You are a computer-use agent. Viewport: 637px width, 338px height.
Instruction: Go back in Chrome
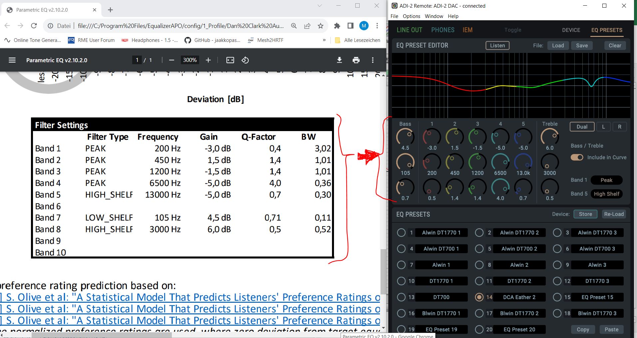tap(7, 26)
